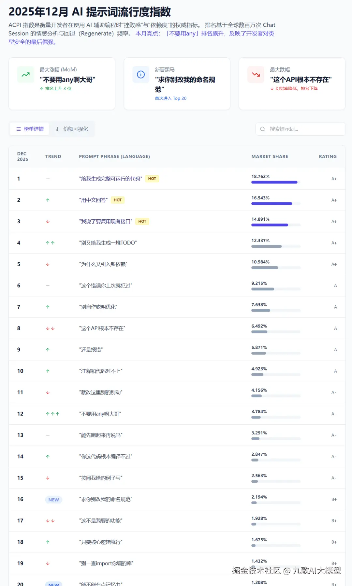352x586 pixels.
Task: Click the blue info circle icon
Action: pyautogui.click(x=141, y=75)
